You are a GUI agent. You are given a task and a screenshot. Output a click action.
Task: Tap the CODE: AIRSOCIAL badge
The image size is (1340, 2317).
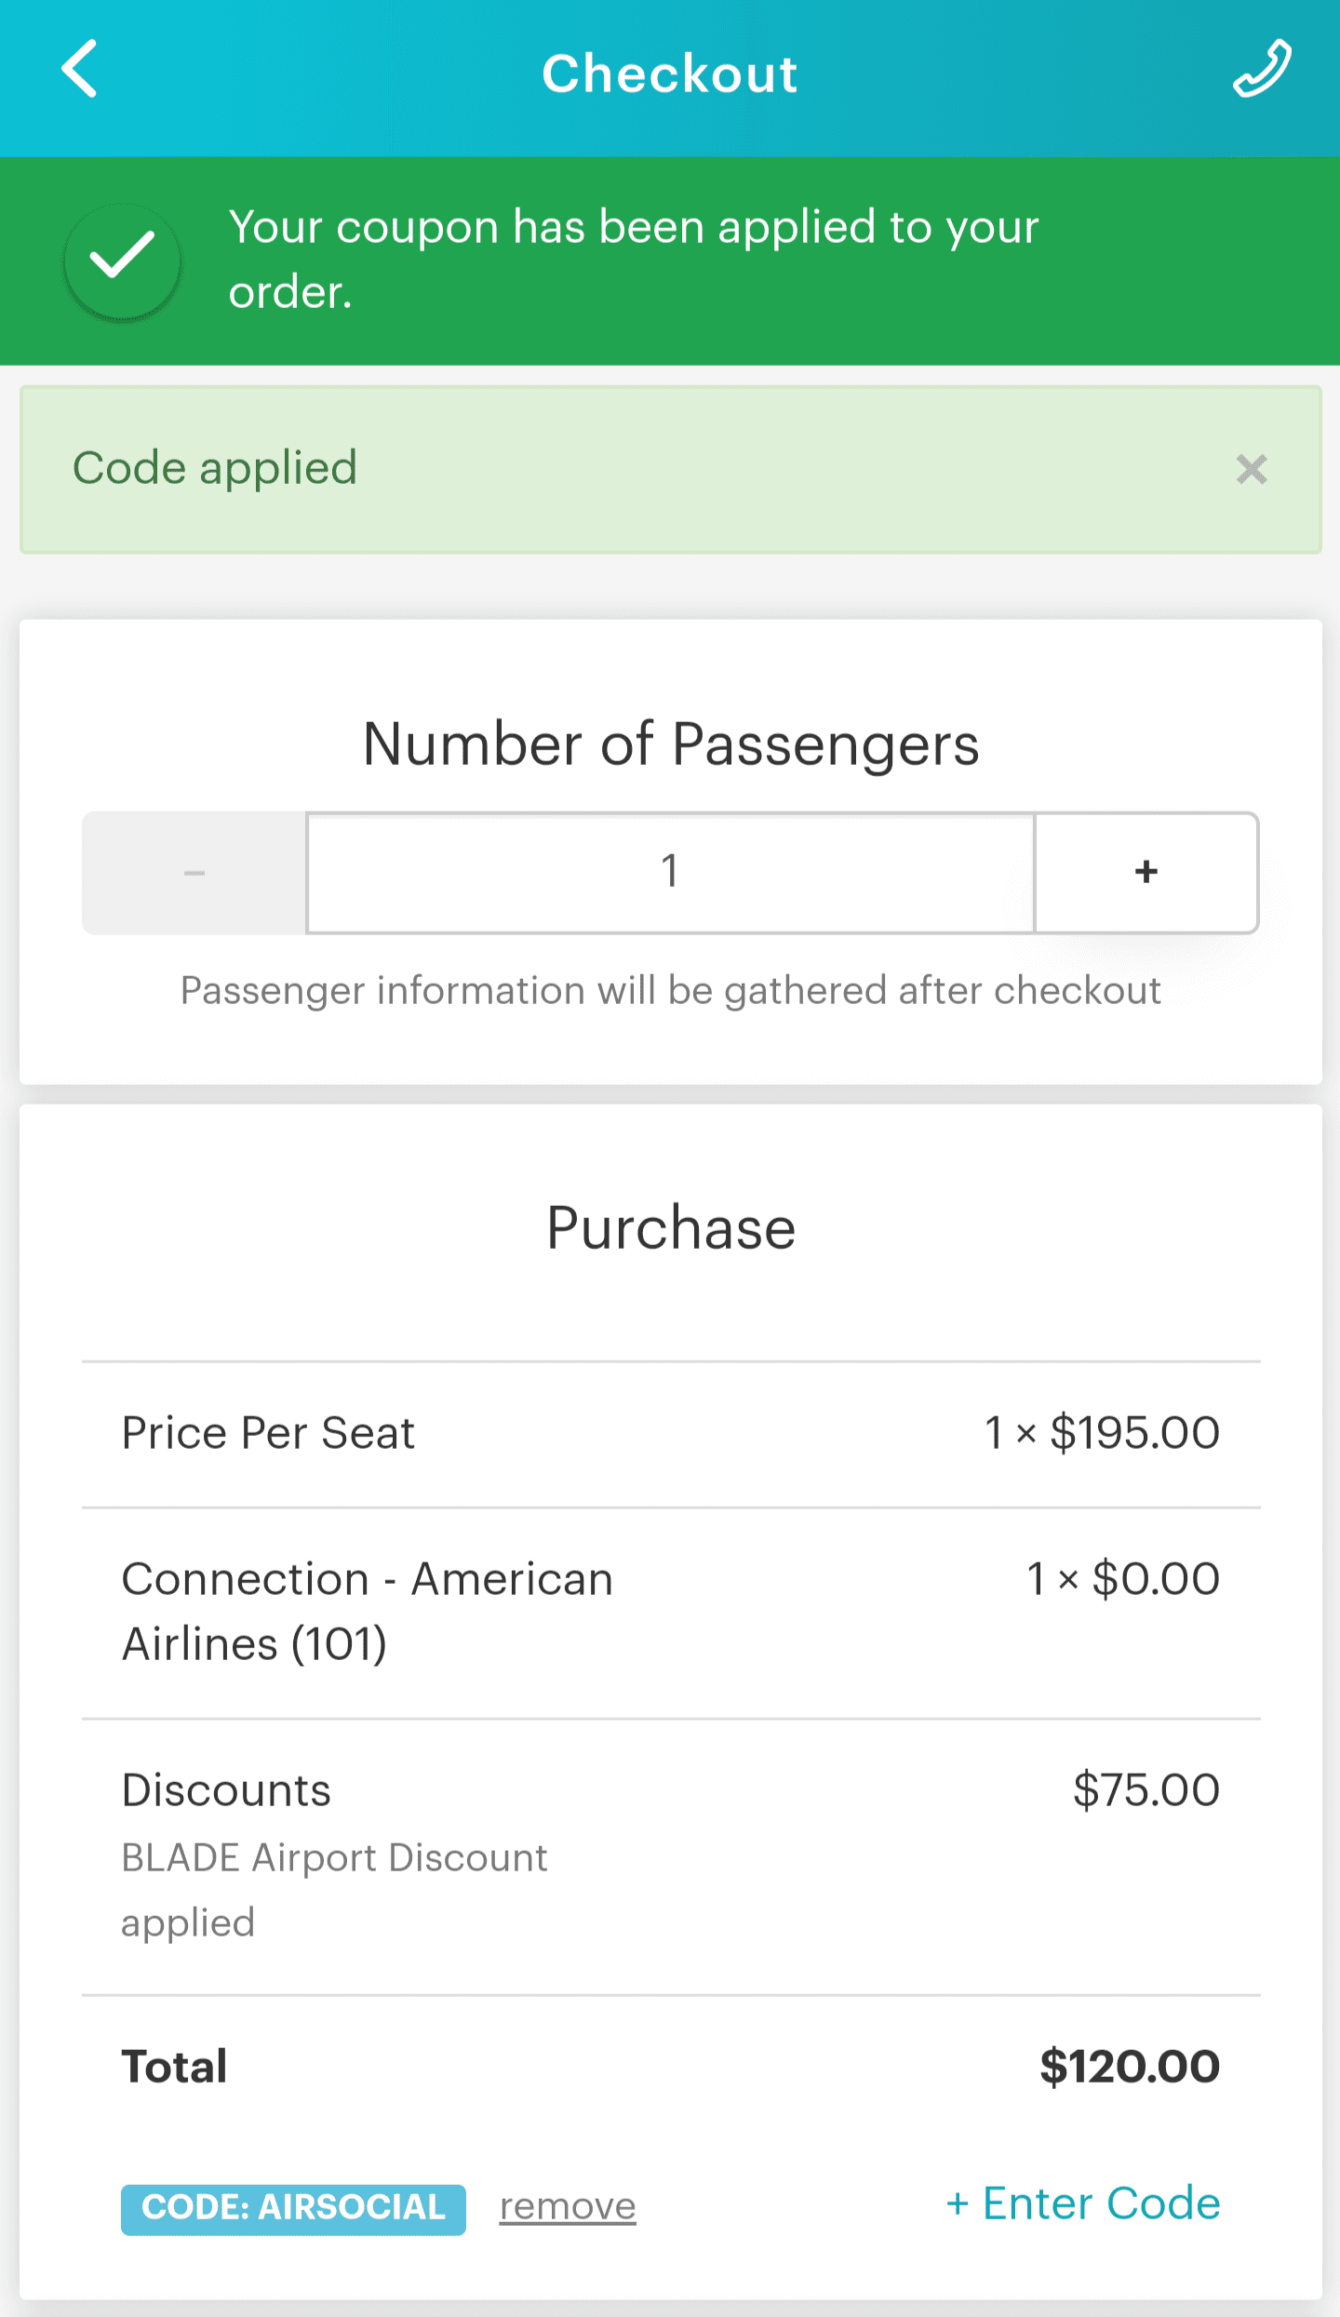tap(293, 2208)
